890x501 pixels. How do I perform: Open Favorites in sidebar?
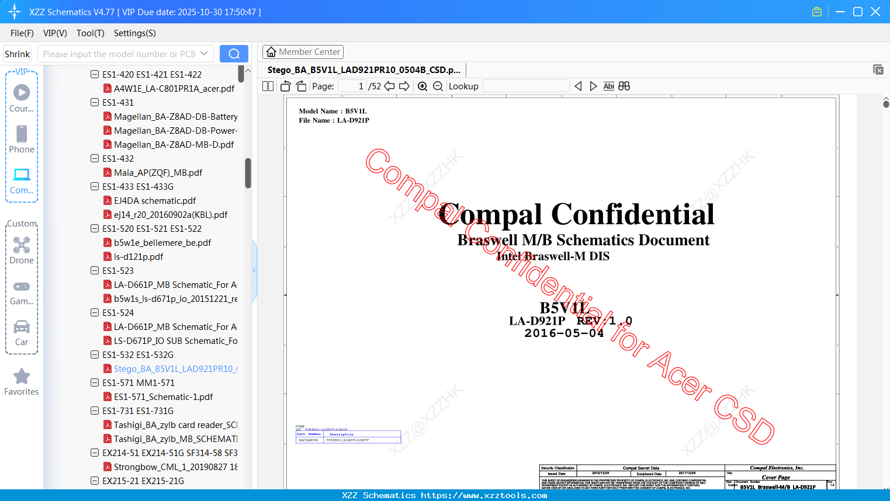tap(22, 382)
